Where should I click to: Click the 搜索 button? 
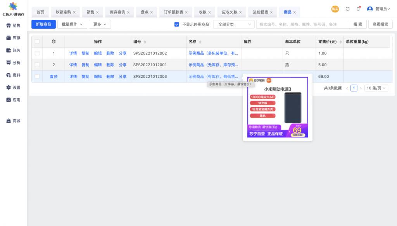click(x=358, y=24)
